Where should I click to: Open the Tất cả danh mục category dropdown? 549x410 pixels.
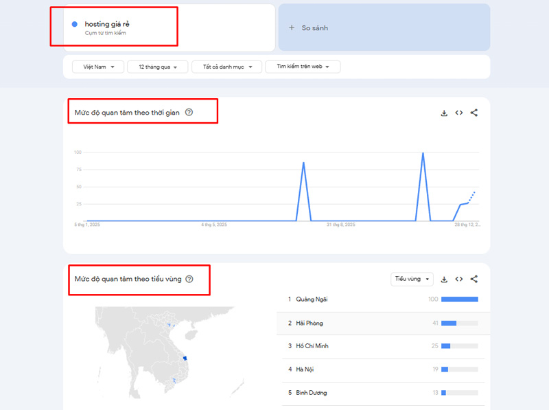tap(226, 67)
